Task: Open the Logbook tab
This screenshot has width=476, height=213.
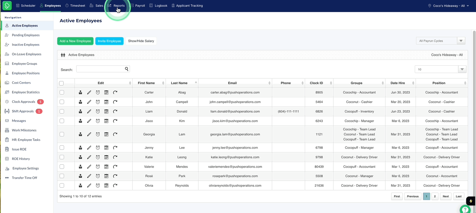Action: click(x=158, y=6)
